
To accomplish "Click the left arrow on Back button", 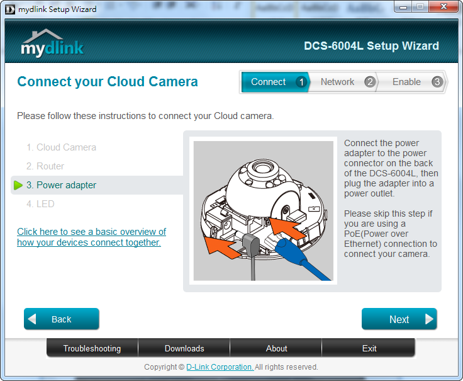I will click(x=33, y=319).
